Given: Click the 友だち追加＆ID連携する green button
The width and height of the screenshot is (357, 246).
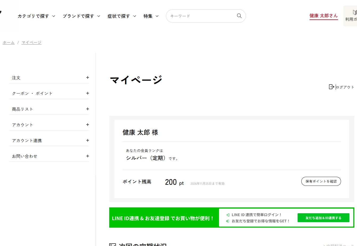Looking at the screenshot, I should coord(323,218).
